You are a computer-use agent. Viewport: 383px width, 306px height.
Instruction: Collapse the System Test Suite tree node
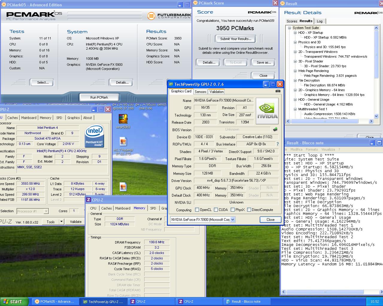pyautogui.click(x=289, y=28)
